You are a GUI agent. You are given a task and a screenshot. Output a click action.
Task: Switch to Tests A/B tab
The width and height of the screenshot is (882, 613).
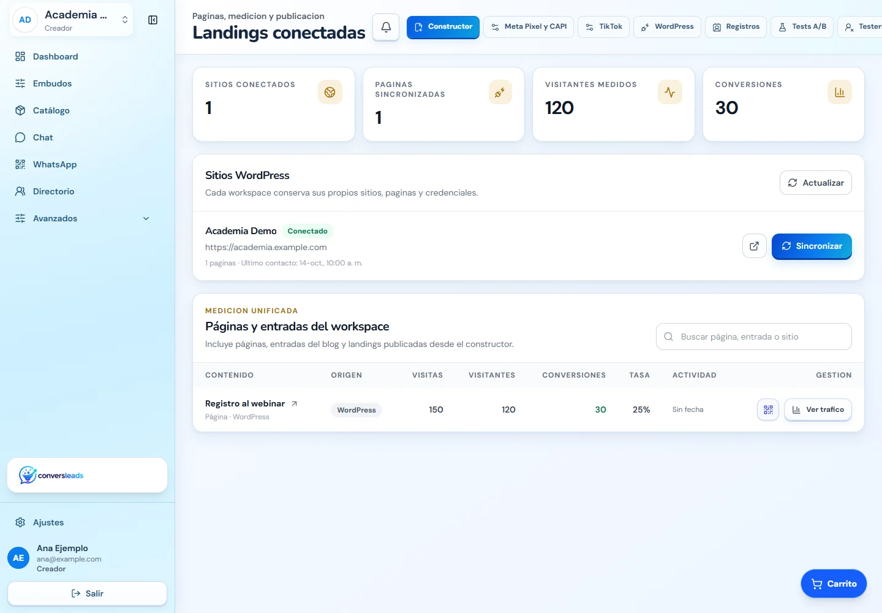pos(802,27)
